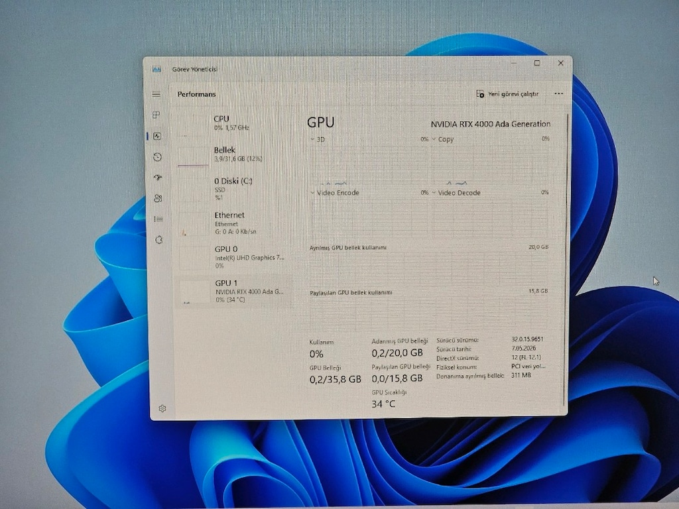Click the '0,0/15,8 GB' shared memory value
The image size is (679, 509).
click(397, 378)
